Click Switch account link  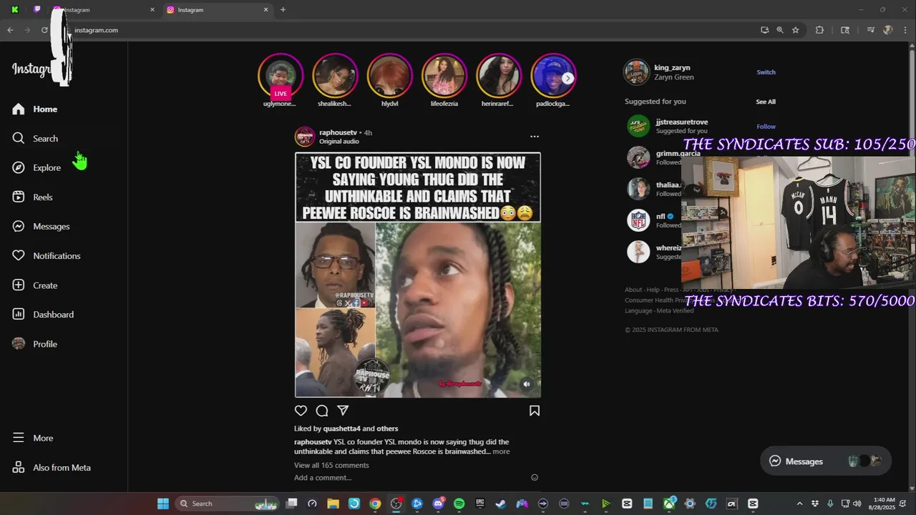pyautogui.click(x=766, y=72)
